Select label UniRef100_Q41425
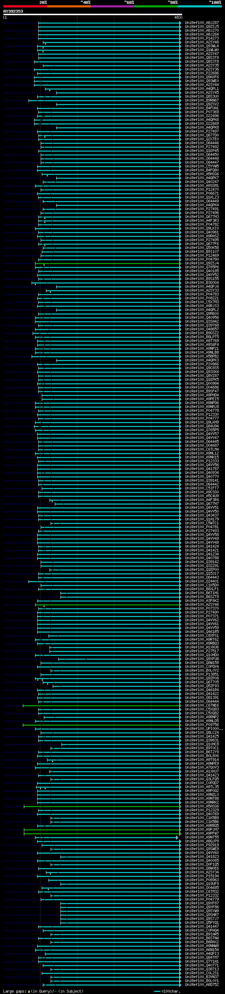 coord(202,736)
